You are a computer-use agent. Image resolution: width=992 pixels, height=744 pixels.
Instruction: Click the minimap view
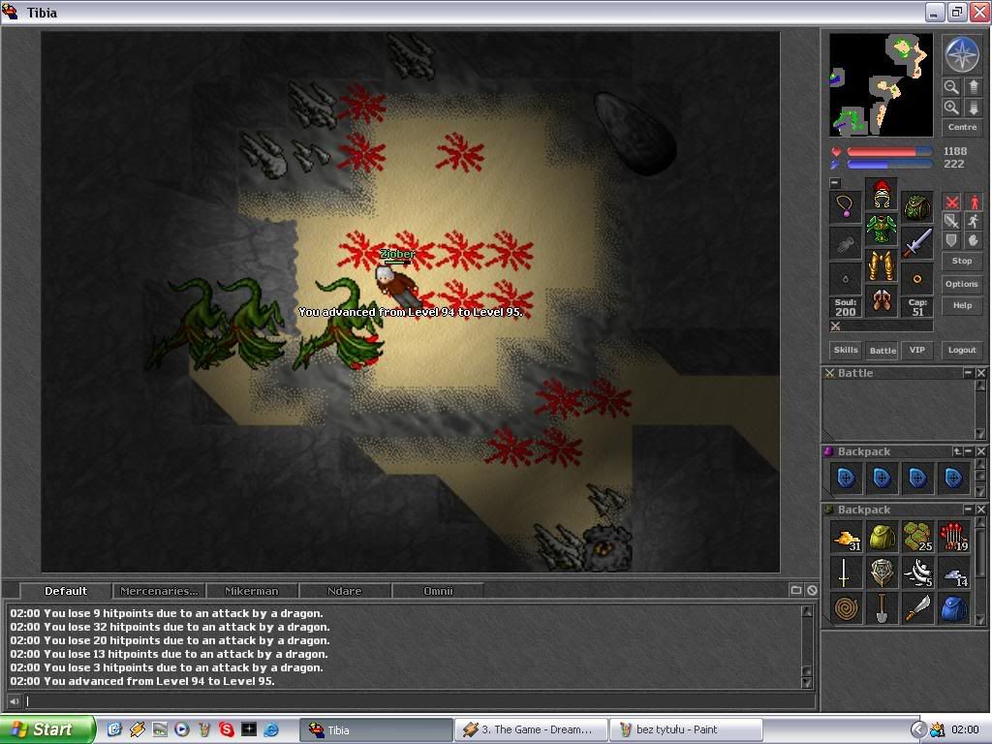[x=881, y=85]
